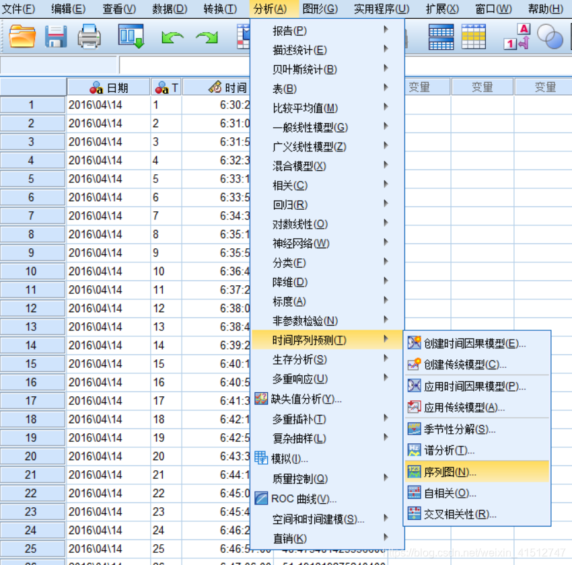Select Spectral Analysis icon

pos(414,450)
